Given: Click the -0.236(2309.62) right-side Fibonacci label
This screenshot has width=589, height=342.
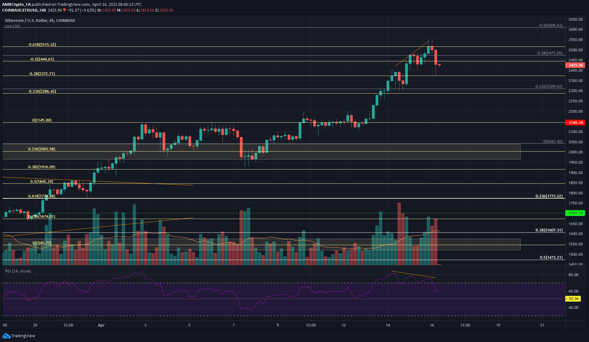Looking at the screenshot, I should [549, 87].
